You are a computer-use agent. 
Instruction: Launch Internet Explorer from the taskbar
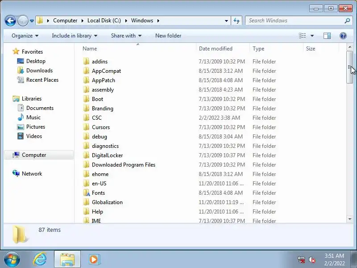pyautogui.click(x=40, y=260)
